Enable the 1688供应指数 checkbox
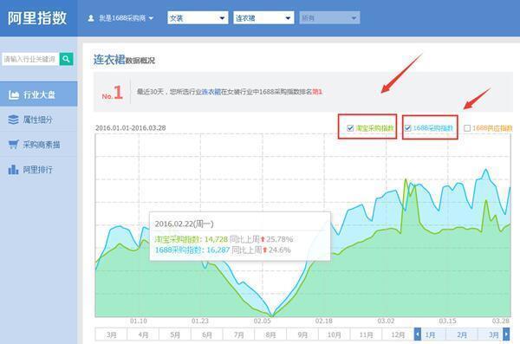The height and width of the screenshot is (344, 520). coord(467,128)
